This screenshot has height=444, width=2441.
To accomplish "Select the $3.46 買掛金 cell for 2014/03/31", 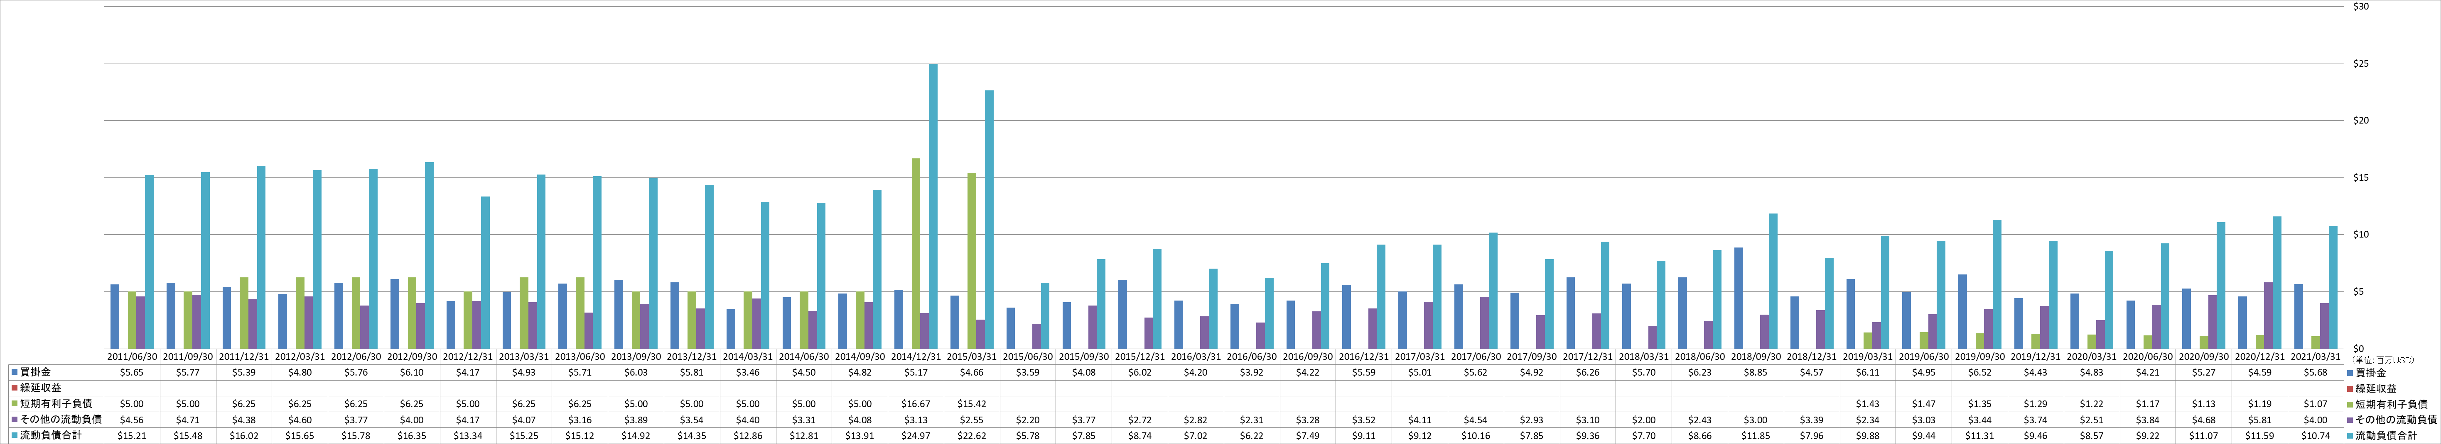I will pos(749,373).
